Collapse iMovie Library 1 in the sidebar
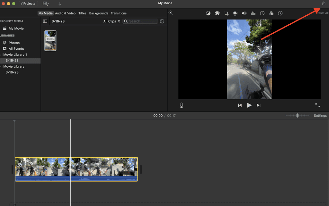The width and height of the screenshot is (329, 206). click(1, 54)
